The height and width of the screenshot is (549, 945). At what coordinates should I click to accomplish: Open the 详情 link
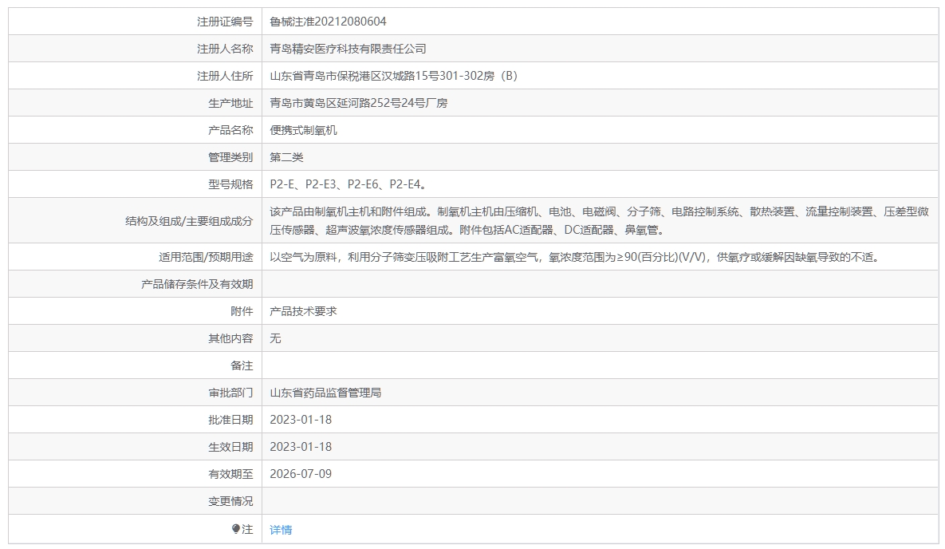(281, 530)
